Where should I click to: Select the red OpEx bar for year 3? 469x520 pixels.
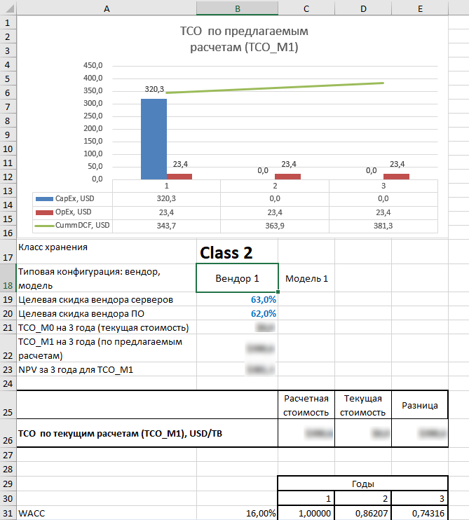point(396,177)
